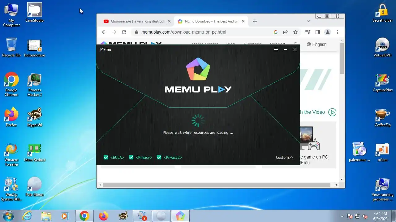Select palemoon installer desktop icon

click(x=359, y=152)
